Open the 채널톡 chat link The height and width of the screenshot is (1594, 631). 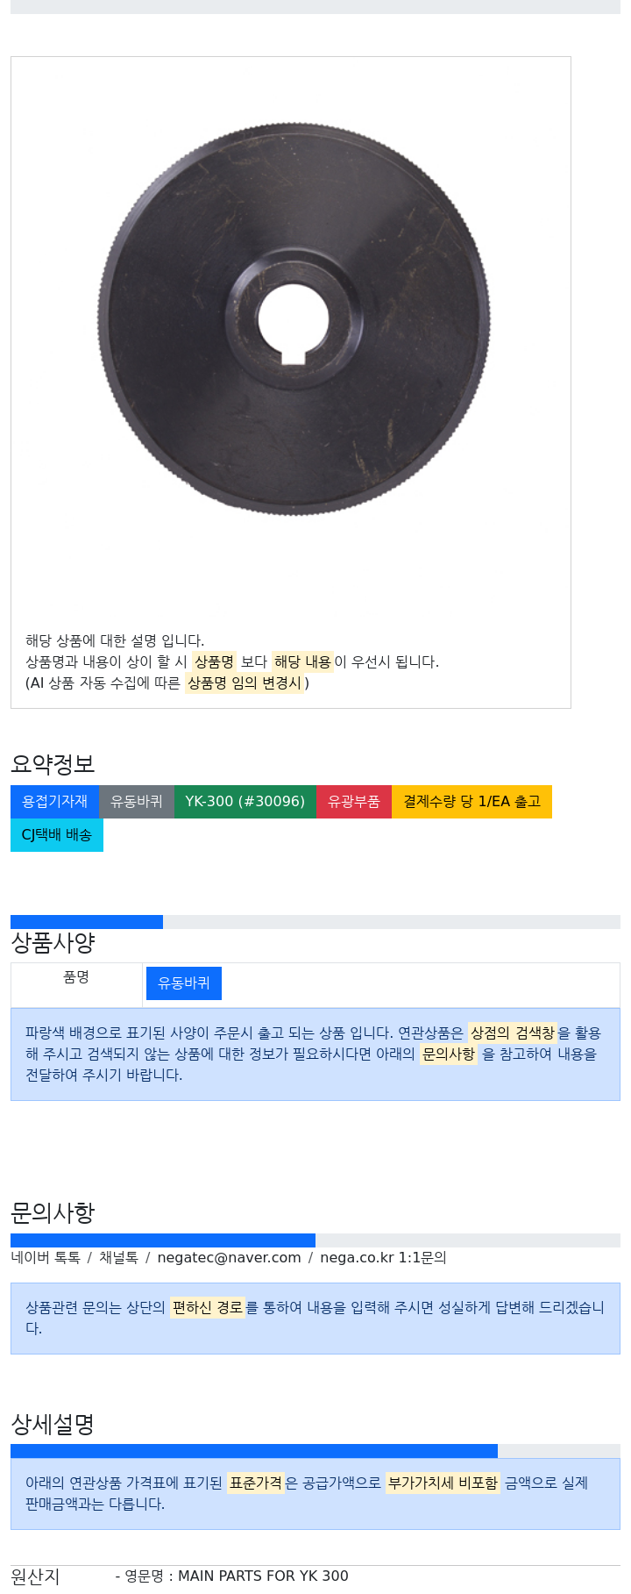pyautogui.click(x=118, y=1258)
